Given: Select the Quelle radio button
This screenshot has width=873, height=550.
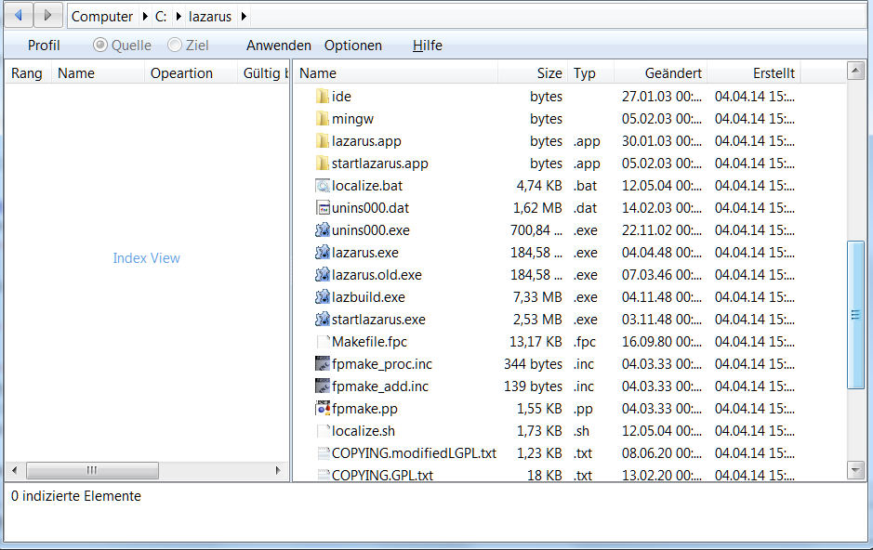Looking at the screenshot, I should tap(100, 46).
